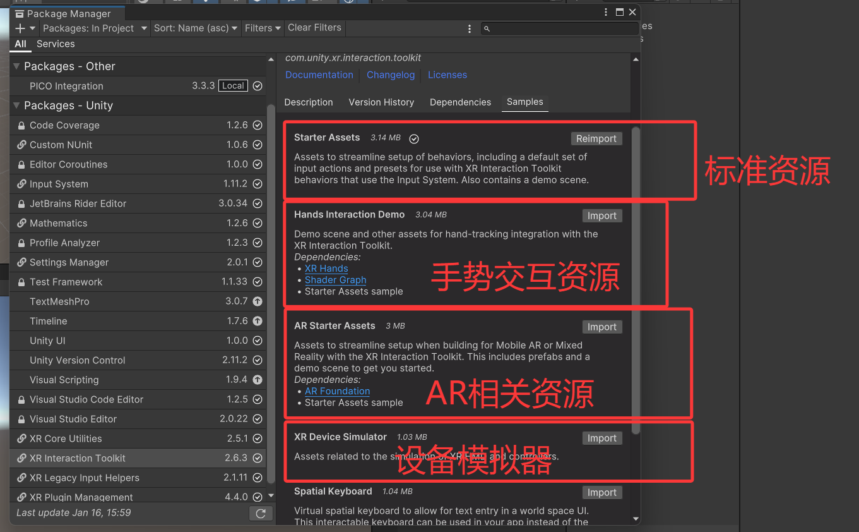Click the link icon beside XR Core Utilities
The height and width of the screenshot is (532, 859).
click(x=21, y=438)
